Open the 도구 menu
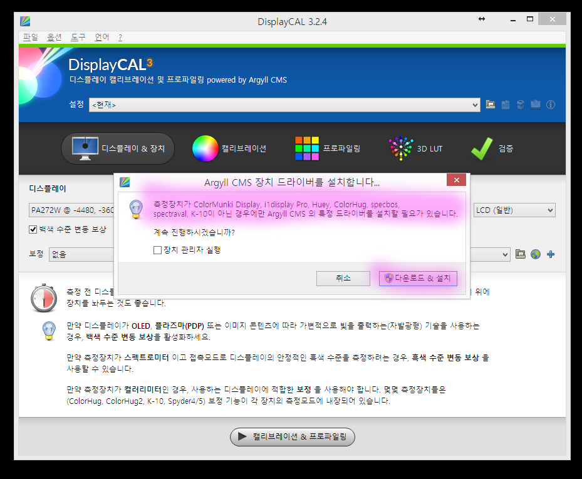This screenshot has height=479, width=582. 78,37
